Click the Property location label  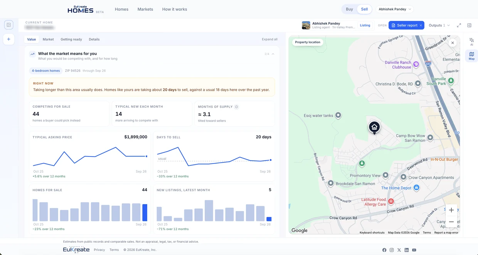tap(308, 42)
